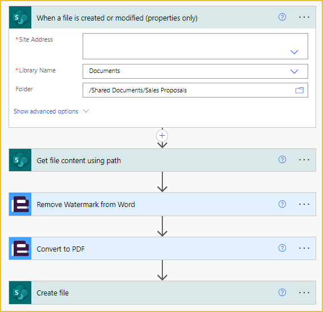Open ellipsis menu for Convert to PDF

tap(304, 248)
